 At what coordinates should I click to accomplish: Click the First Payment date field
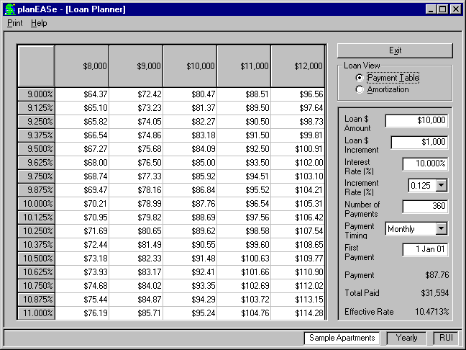tap(425, 249)
